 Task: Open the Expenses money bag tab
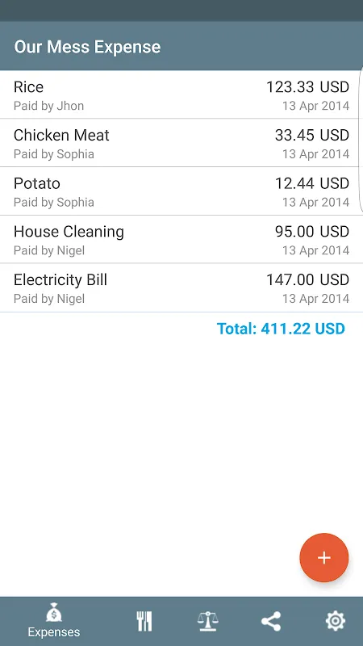point(54,621)
